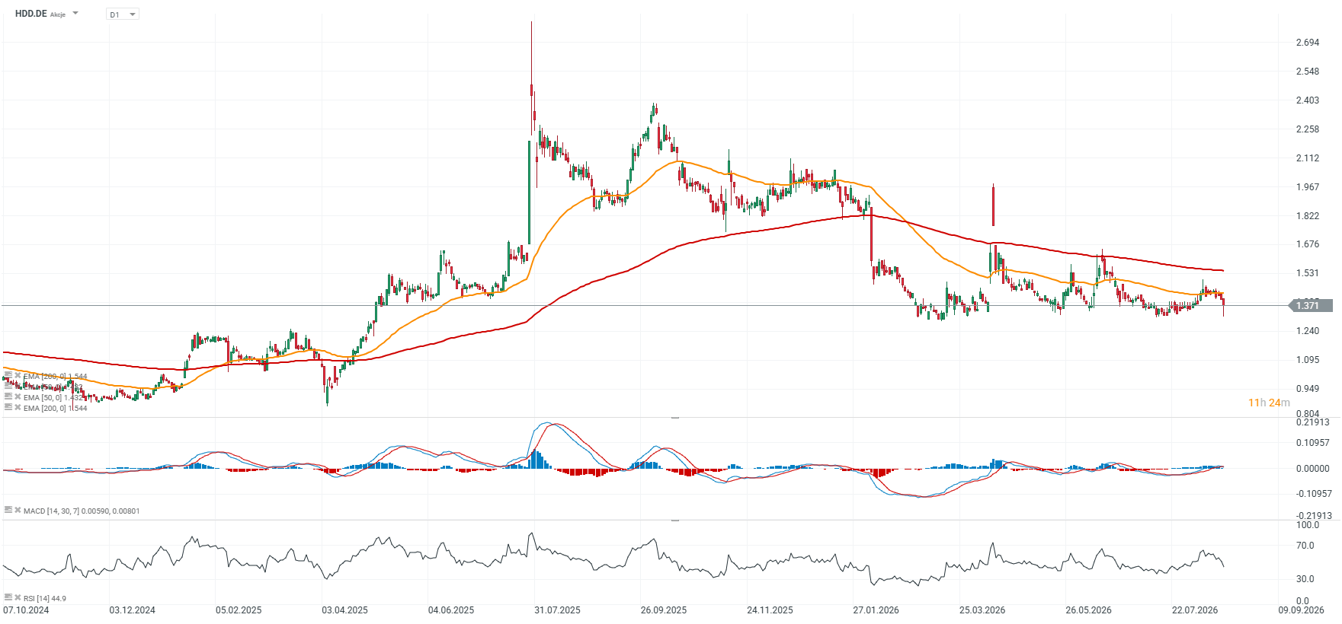Viewport: 1342px width, 624px height.
Task: Click the 22.07.2026 date on the time axis
Action: point(1195,610)
